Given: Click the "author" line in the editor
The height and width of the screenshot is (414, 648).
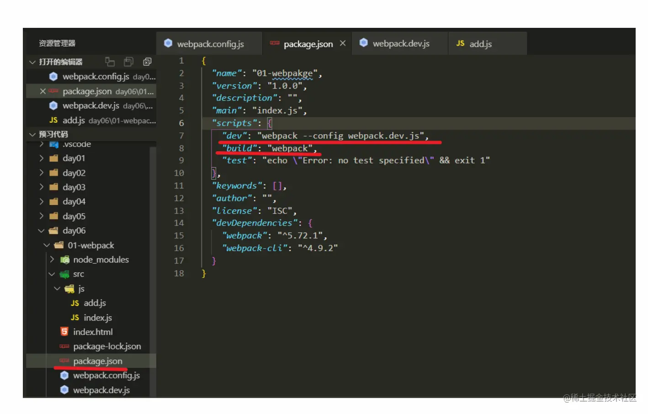Looking at the screenshot, I should point(244,198).
